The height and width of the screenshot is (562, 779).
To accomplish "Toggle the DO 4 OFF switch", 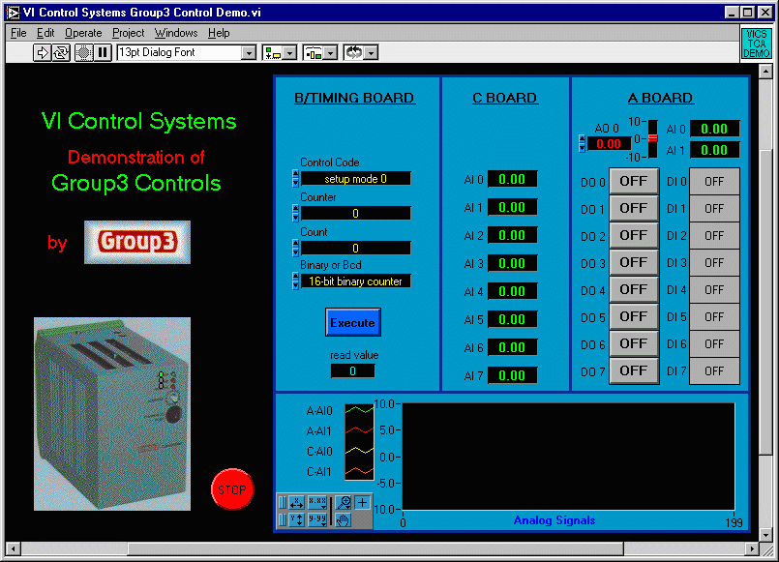I will click(634, 289).
